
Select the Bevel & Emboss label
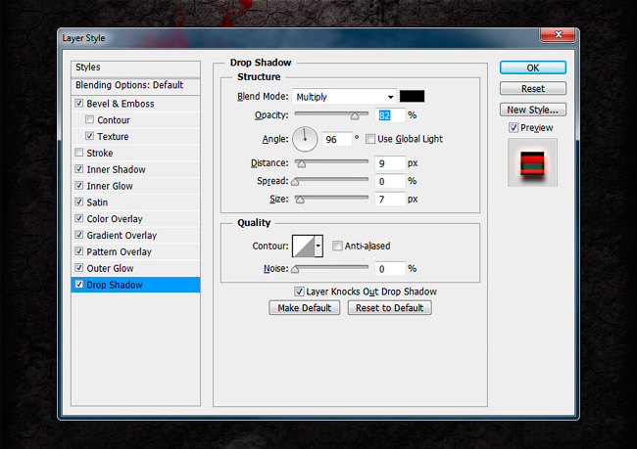(121, 104)
